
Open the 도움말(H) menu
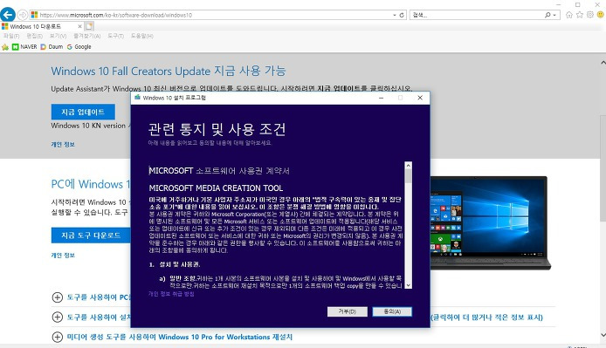141,36
